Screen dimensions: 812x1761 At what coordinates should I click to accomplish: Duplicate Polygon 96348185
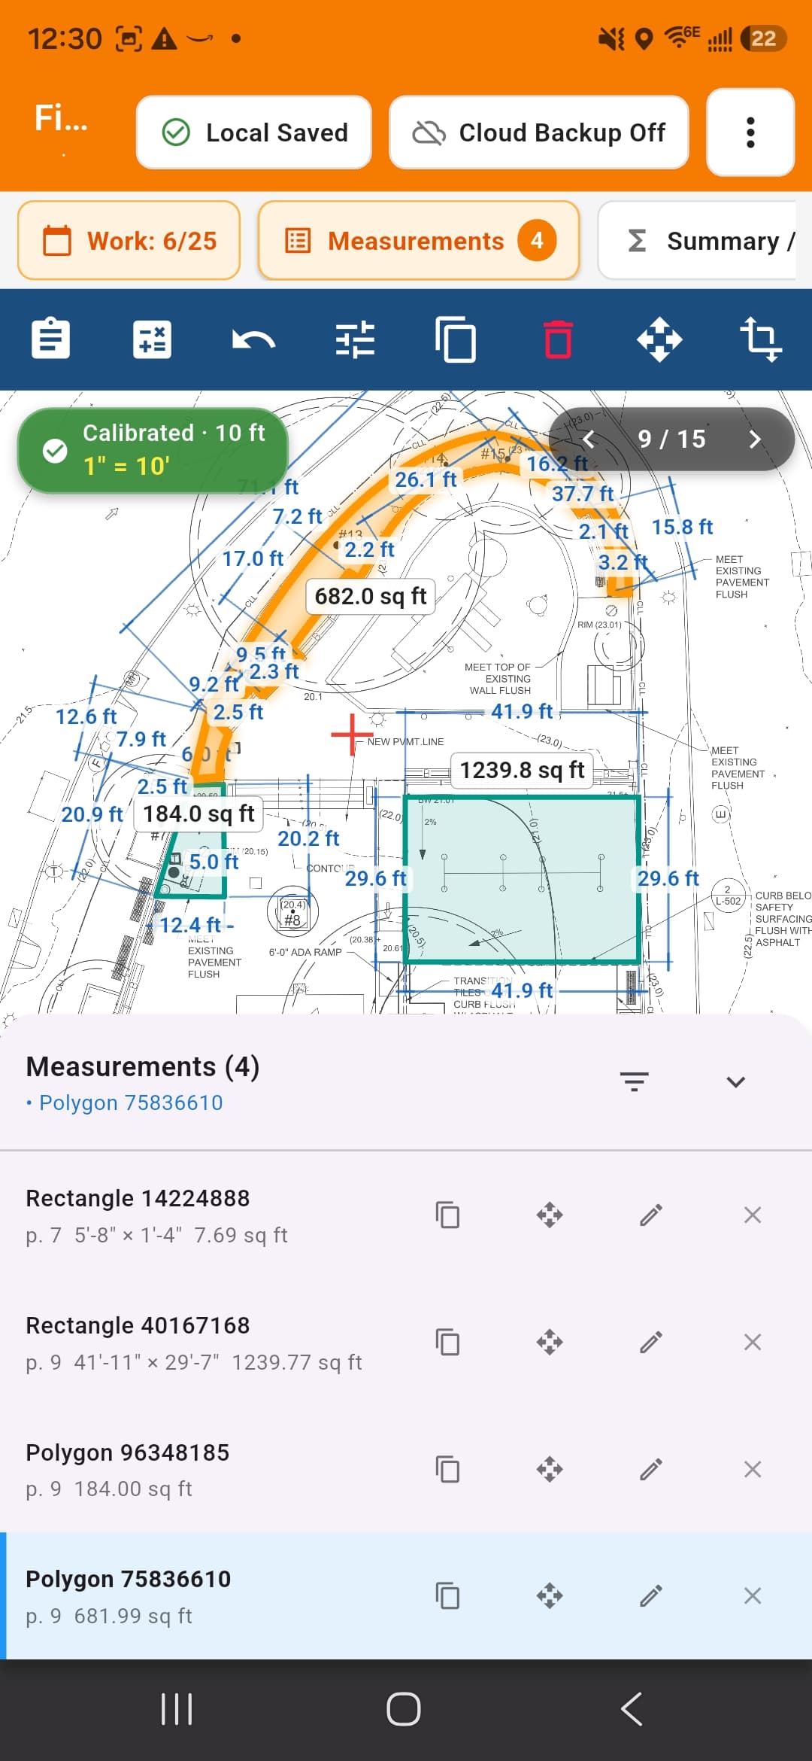tap(448, 1469)
